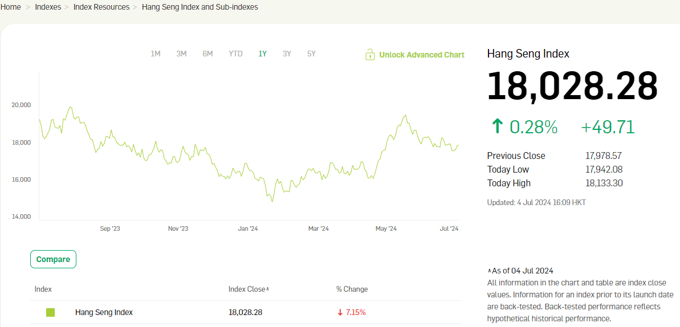Click Hang Seng Index and Sub-indexes breadcrumb

pos(200,7)
